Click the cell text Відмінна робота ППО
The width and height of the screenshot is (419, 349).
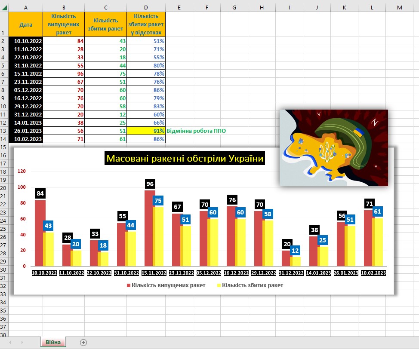click(x=196, y=131)
